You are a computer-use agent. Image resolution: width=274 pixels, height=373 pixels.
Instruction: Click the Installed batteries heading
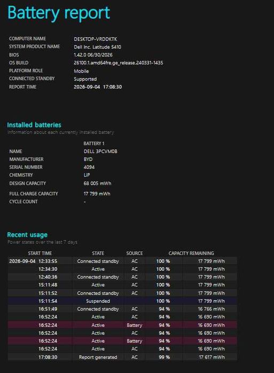(x=34, y=125)
